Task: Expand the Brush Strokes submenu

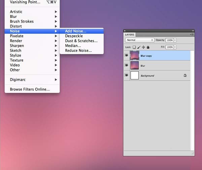Action: tap(32, 22)
